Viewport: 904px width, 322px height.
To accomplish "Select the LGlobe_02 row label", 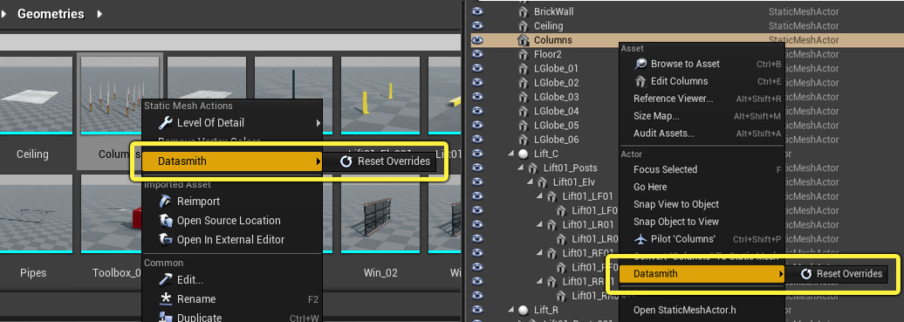I will pyautogui.click(x=557, y=83).
